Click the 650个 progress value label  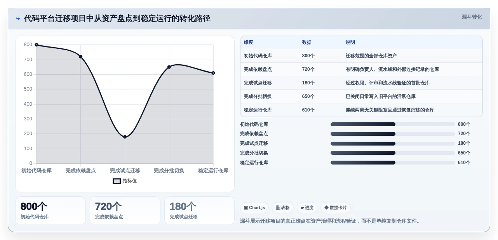click(464, 153)
